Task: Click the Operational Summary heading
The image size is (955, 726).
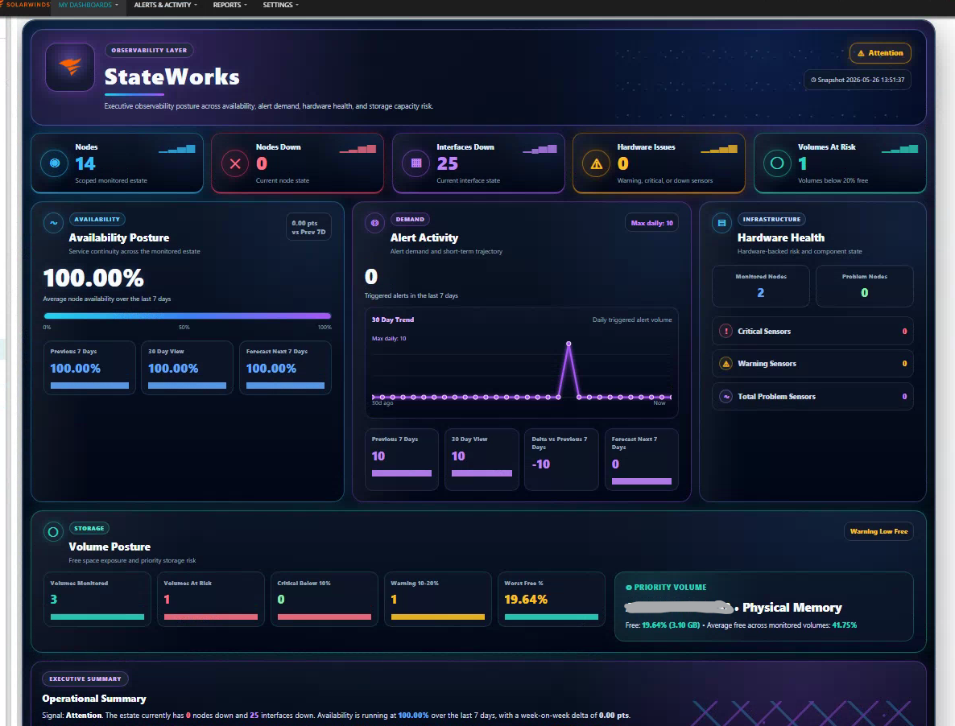Action: pos(93,699)
